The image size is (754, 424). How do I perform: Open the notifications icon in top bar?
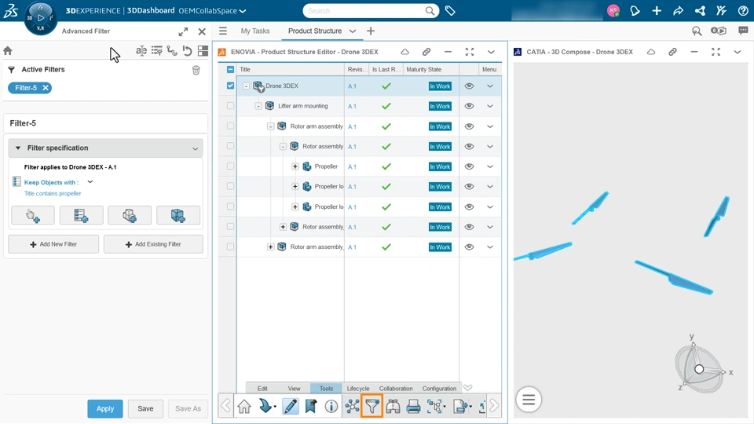click(635, 10)
